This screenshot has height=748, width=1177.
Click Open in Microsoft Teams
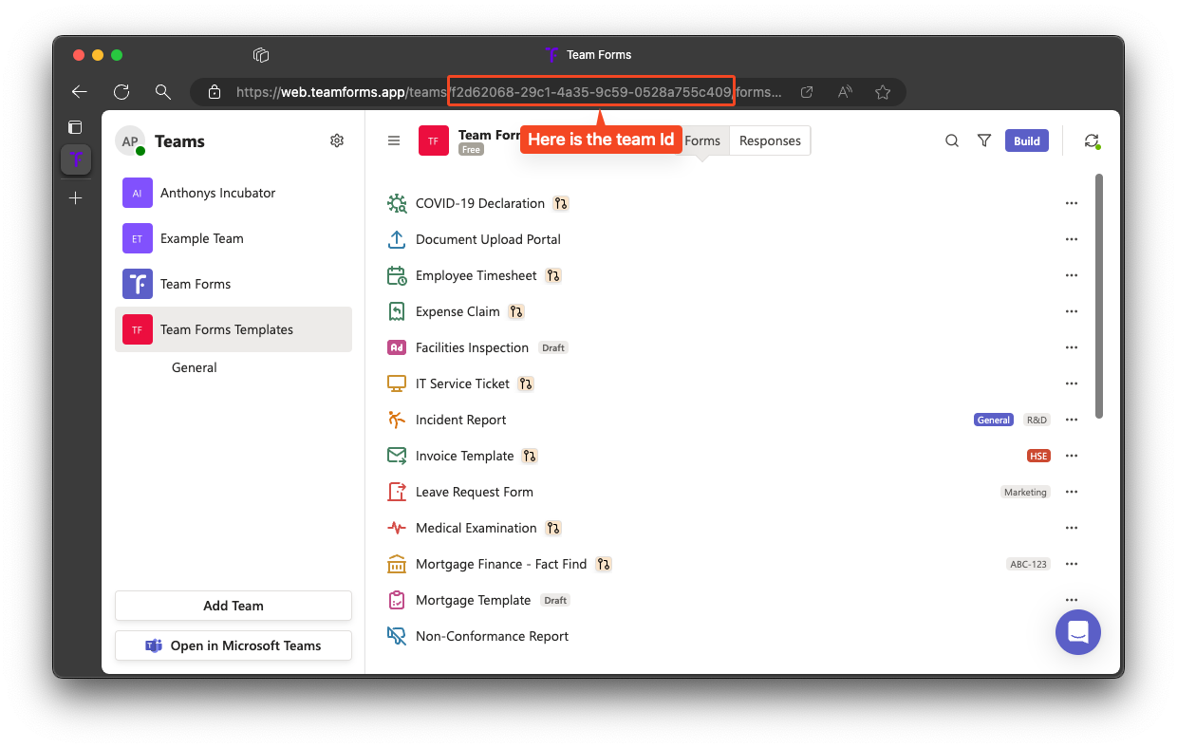coord(234,645)
